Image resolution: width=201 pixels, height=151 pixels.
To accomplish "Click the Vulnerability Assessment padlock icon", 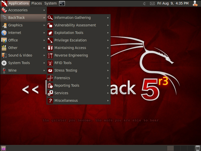I will 50,25.
